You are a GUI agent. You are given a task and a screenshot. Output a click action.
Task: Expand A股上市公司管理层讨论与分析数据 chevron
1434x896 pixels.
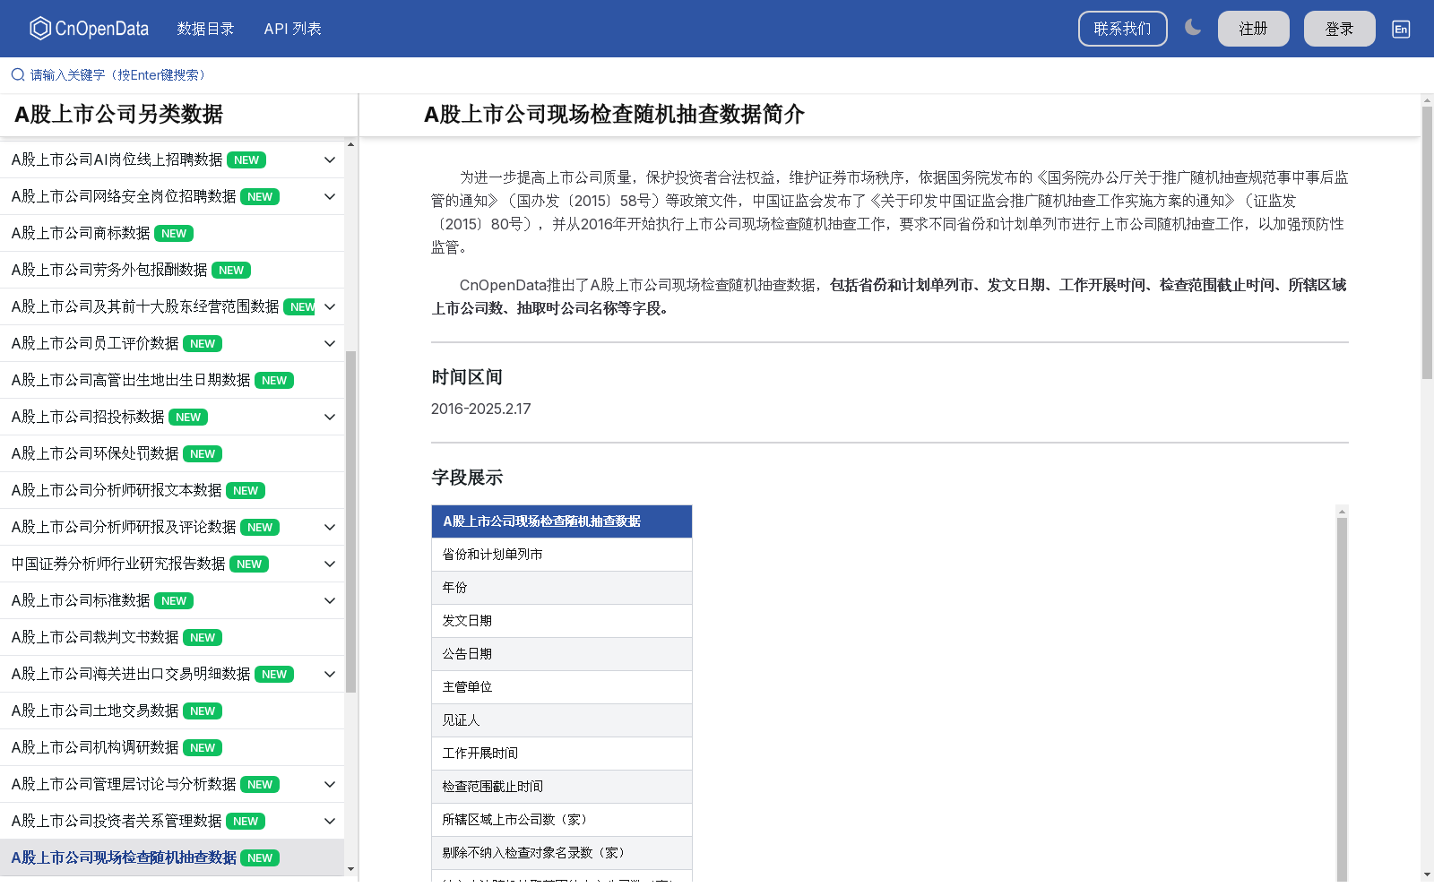330,784
